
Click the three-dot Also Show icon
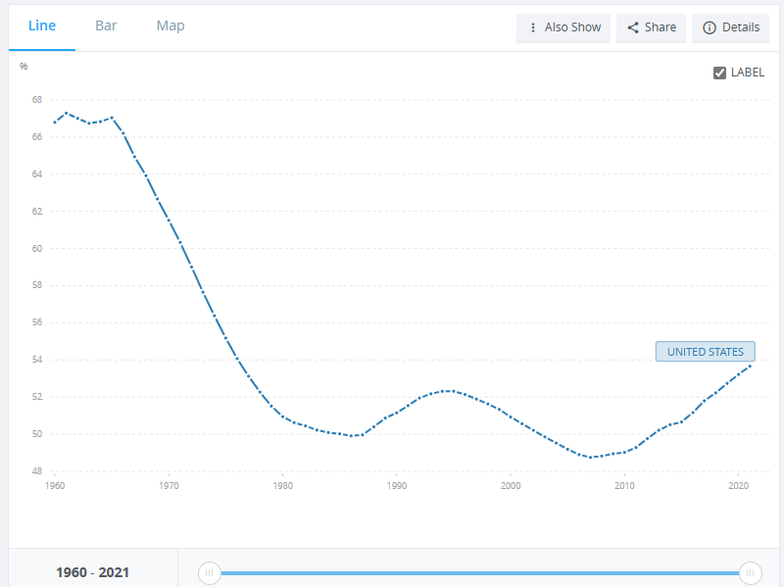pos(533,27)
